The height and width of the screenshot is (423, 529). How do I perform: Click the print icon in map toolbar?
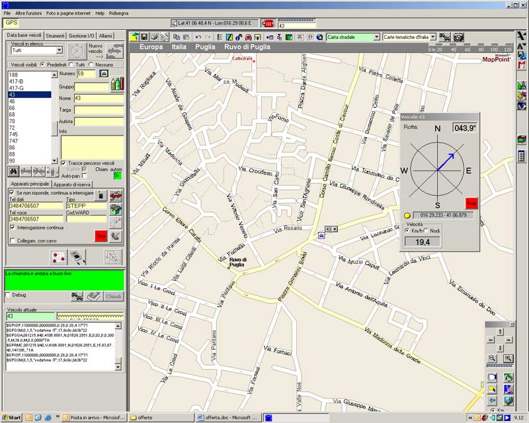click(154, 37)
